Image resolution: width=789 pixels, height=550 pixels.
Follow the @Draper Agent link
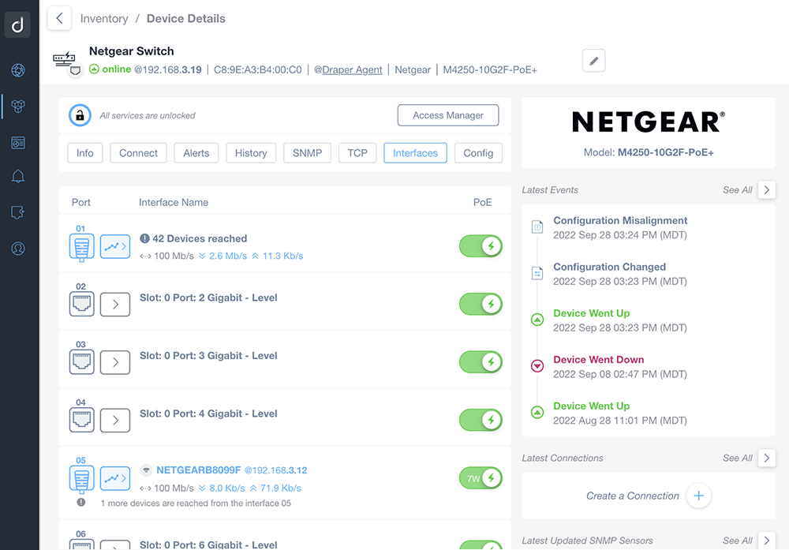click(x=348, y=69)
